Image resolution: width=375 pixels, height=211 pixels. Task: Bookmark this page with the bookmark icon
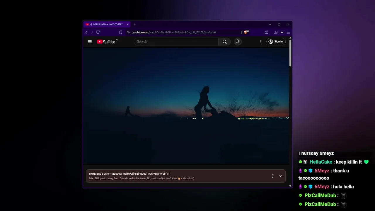coord(120,32)
